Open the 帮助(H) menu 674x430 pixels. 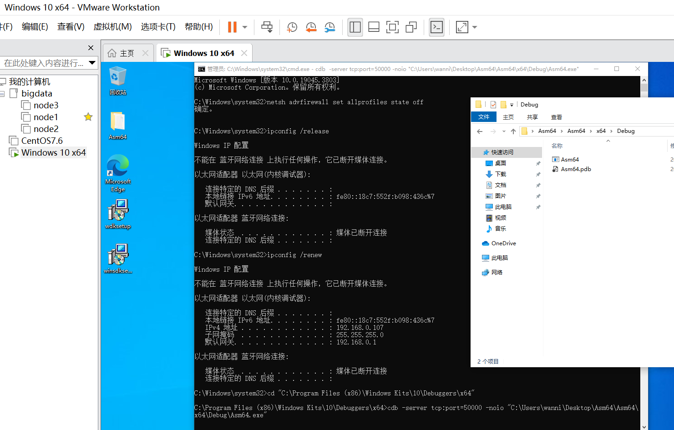[199, 27]
